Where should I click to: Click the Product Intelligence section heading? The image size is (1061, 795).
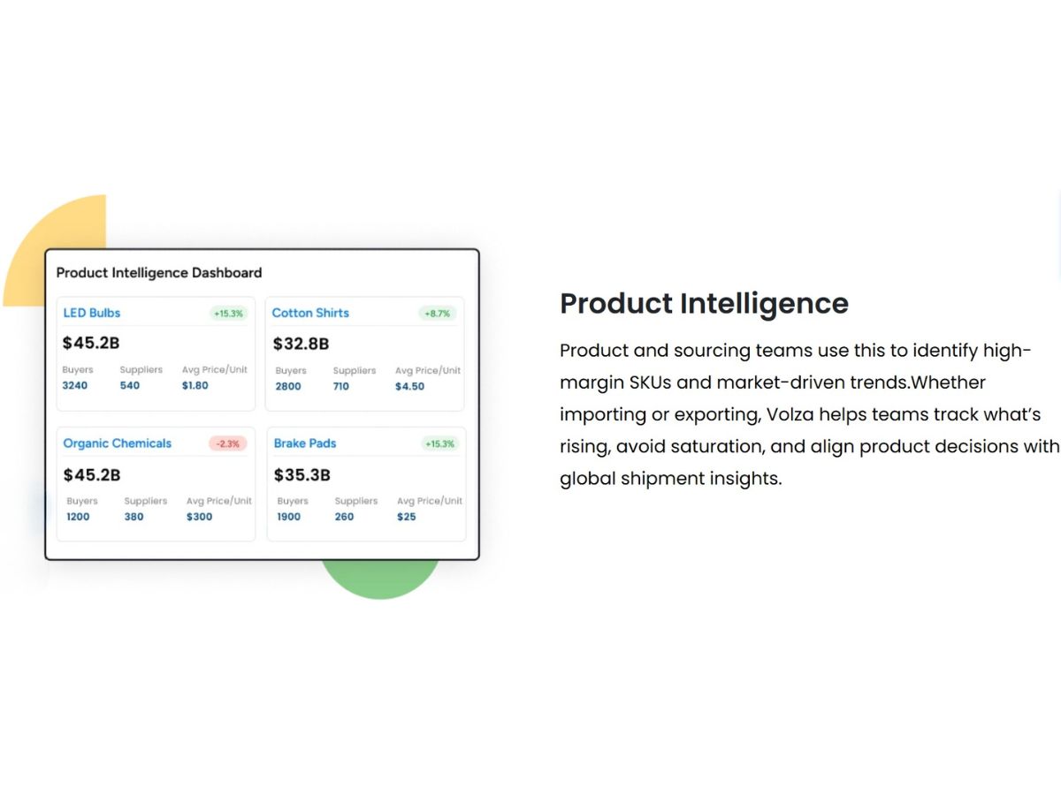[x=704, y=303]
